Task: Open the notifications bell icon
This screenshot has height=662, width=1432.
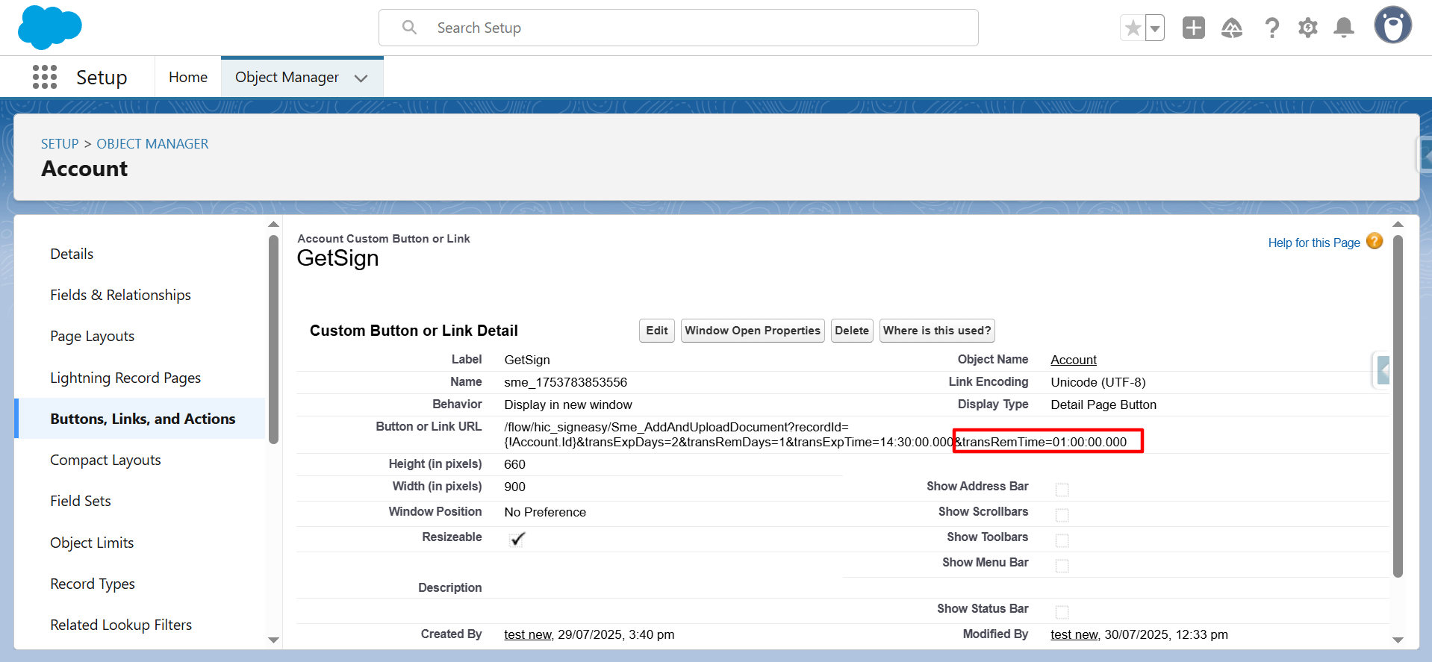Action: [1344, 28]
